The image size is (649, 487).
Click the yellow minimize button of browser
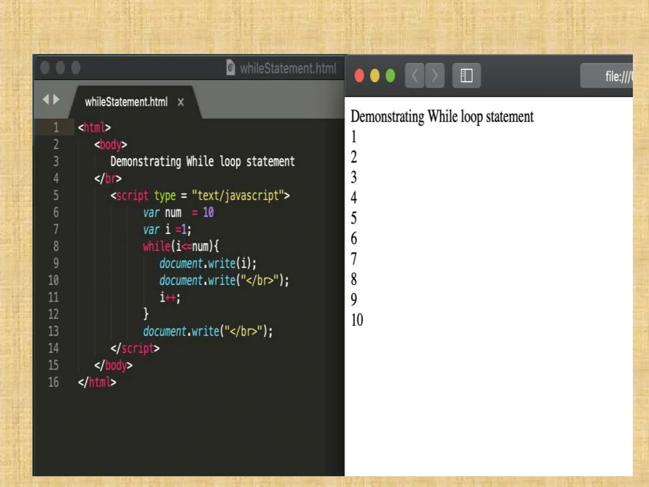click(x=375, y=76)
